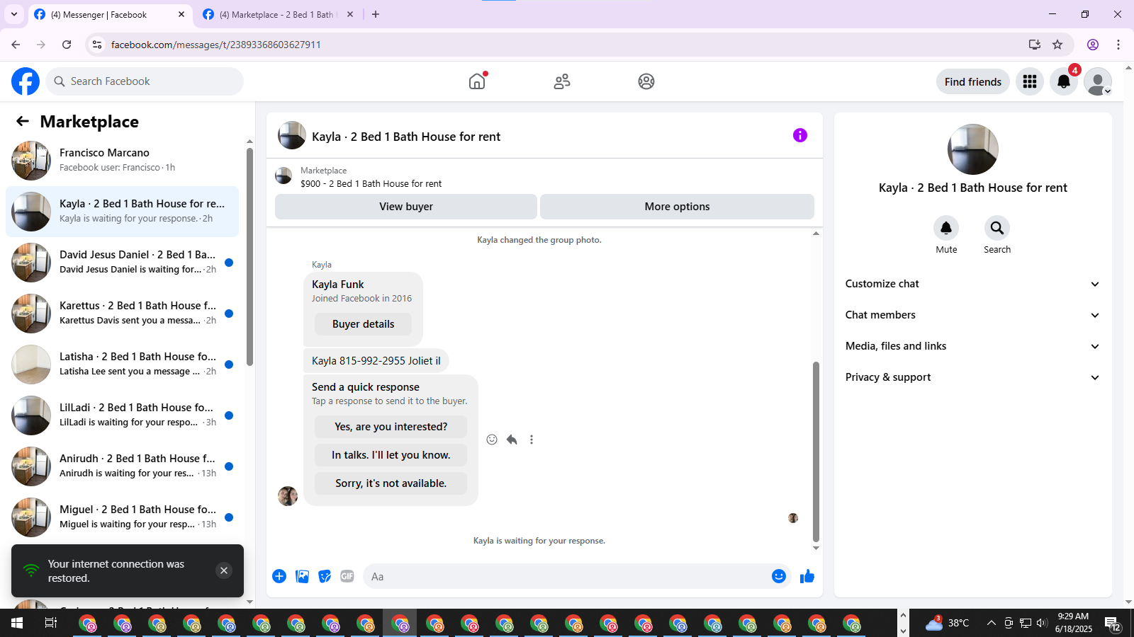Image resolution: width=1134 pixels, height=637 pixels.
Task: Send a thumbs-up like
Action: point(807,576)
